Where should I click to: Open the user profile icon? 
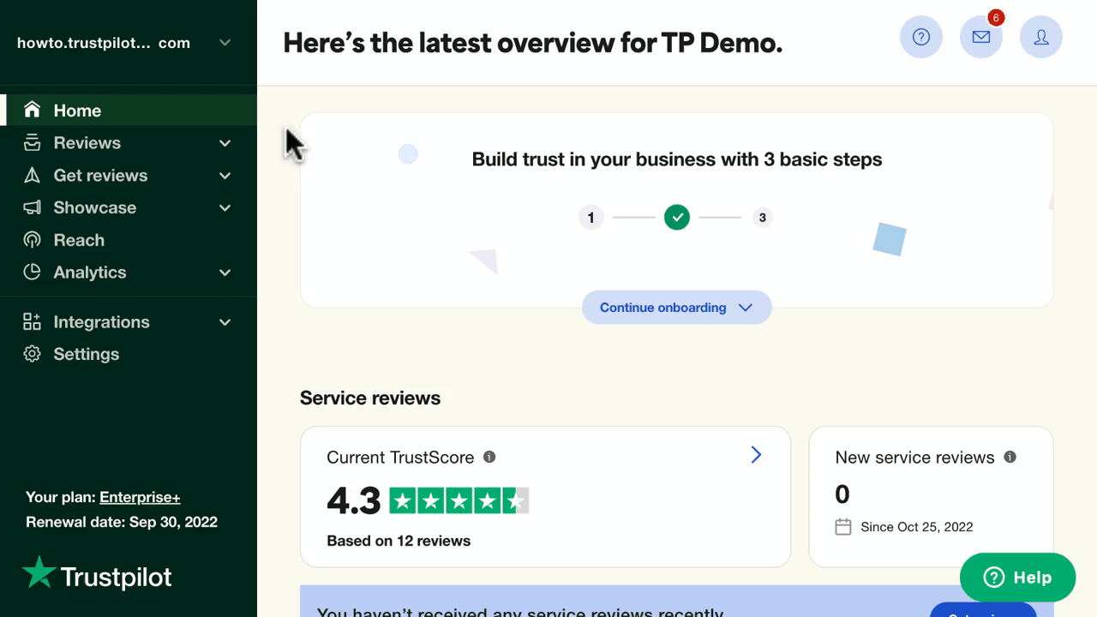tap(1041, 37)
